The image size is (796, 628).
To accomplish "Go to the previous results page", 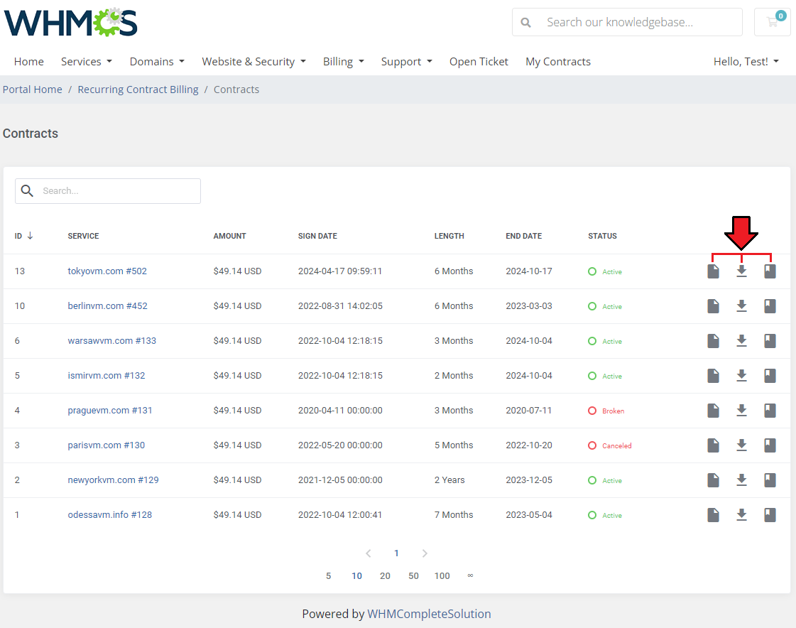I will pyautogui.click(x=369, y=553).
